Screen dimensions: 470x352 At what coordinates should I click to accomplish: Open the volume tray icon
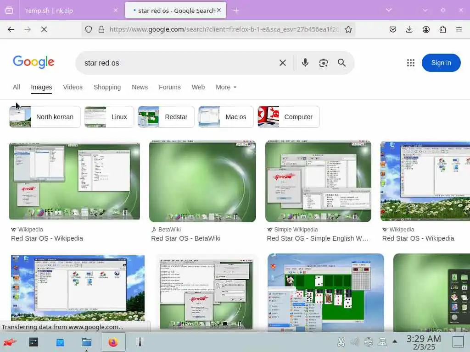pyautogui.click(x=355, y=342)
